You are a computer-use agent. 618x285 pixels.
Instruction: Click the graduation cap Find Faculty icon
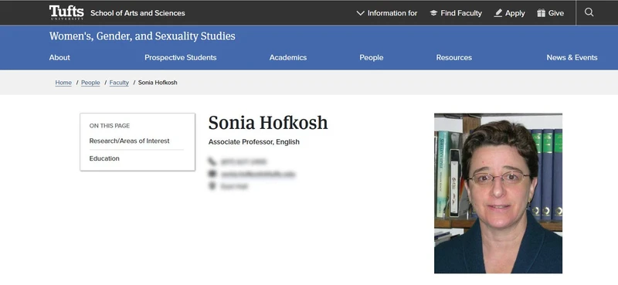pos(433,13)
